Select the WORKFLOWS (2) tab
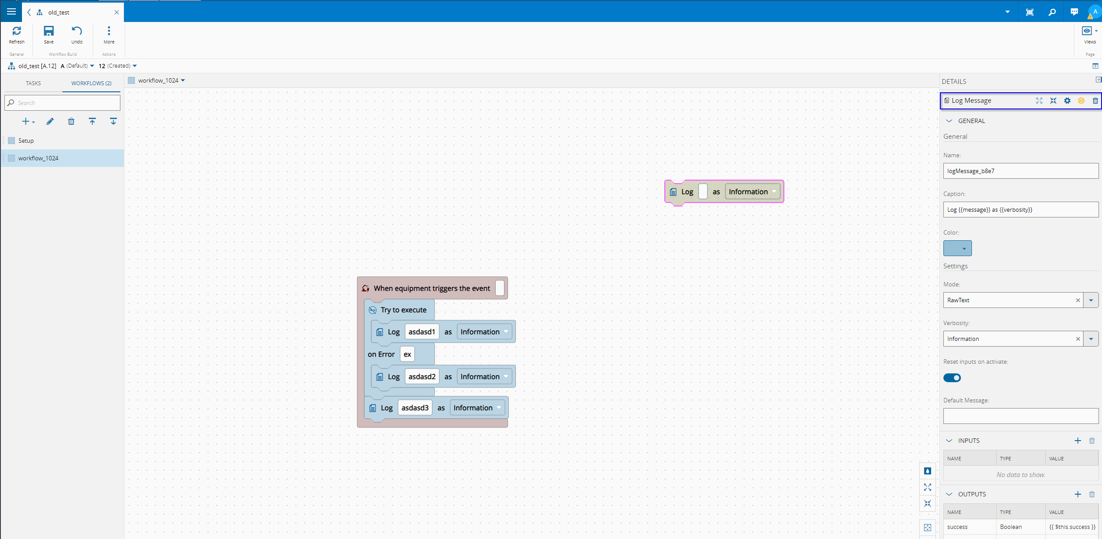The height and width of the screenshot is (539, 1102). click(91, 83)
